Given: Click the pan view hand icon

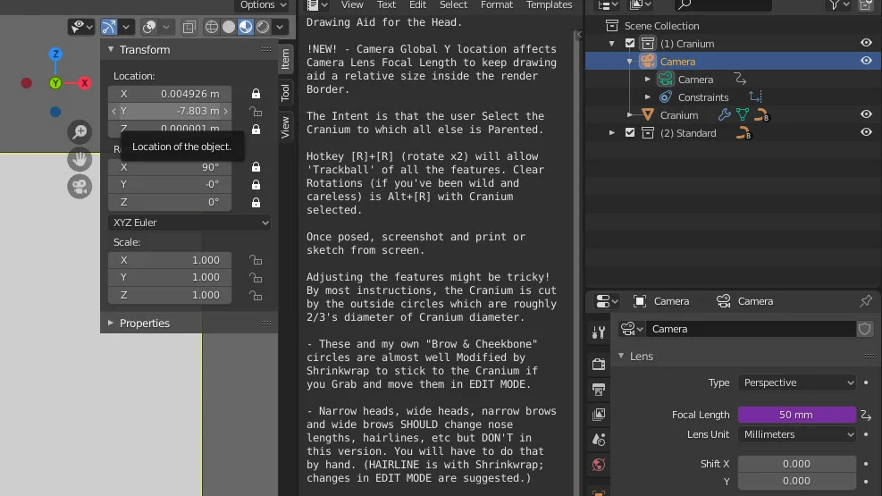Looking at the screenshot, I should pos(80,159).
